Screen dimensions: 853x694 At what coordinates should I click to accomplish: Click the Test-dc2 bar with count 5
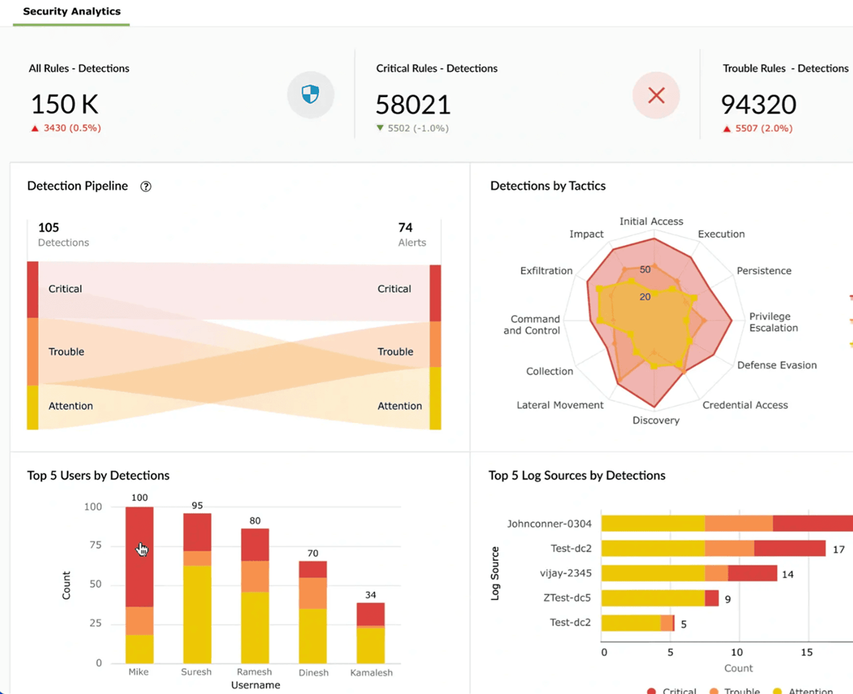[x=637, y=623]
